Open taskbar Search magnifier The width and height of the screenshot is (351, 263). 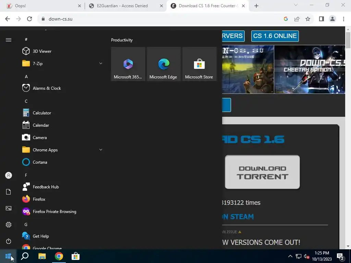click(x=25, y=256)
